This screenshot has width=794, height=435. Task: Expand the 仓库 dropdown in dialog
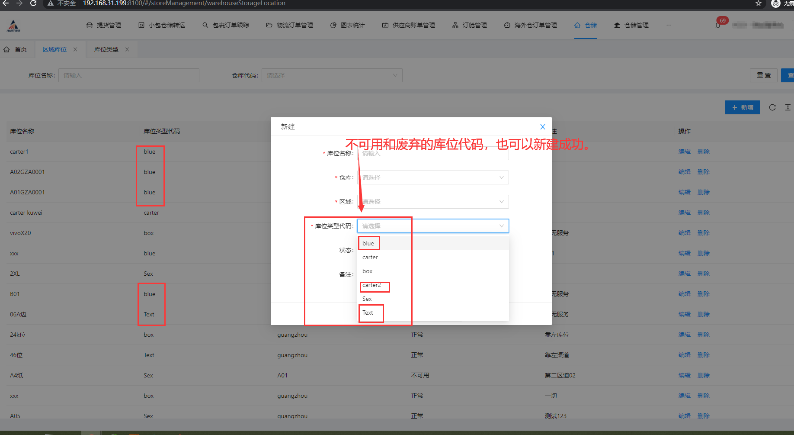click(432, 177)
